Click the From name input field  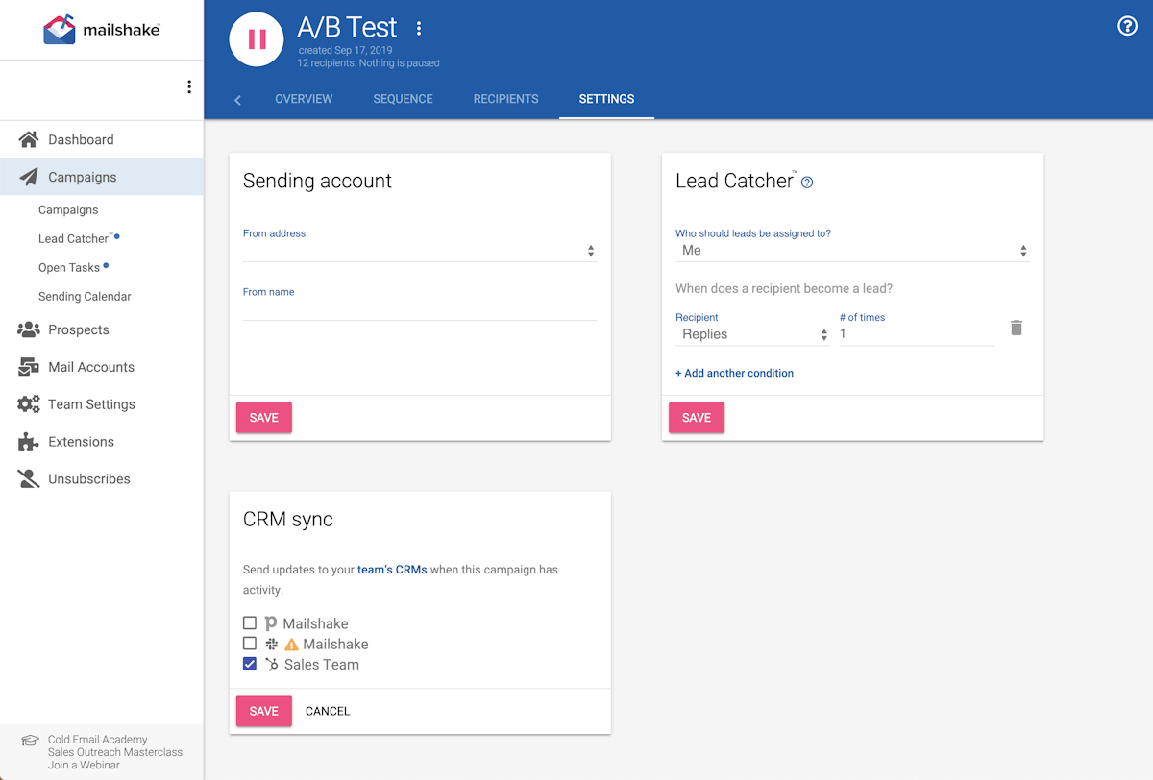tap(420, 309)
